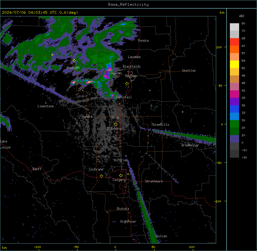This screenshot has width=257, height=251.
Task: Select the yellow 51-54 dBZ legend swatch
Action: coord(234,64)
